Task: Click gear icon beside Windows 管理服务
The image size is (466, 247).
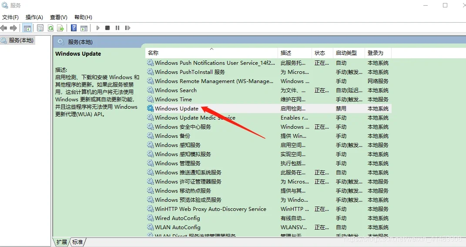Action: pos(151,163)
